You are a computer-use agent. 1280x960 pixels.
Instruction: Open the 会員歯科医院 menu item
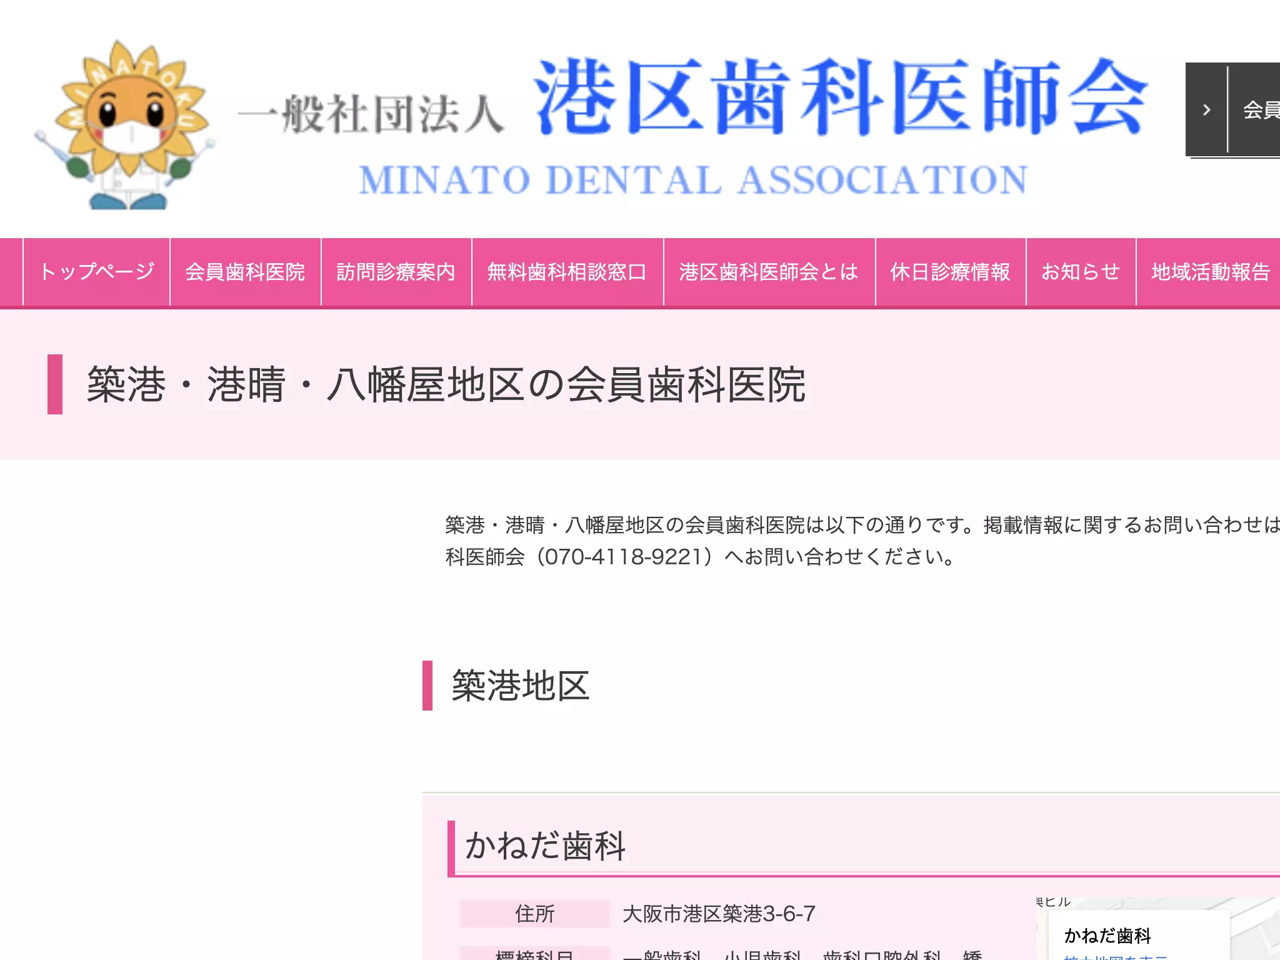(x=245, y=272)
